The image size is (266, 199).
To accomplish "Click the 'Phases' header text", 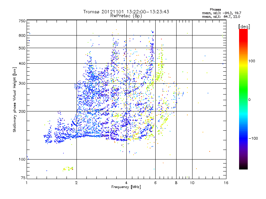I will click(215, 10).
